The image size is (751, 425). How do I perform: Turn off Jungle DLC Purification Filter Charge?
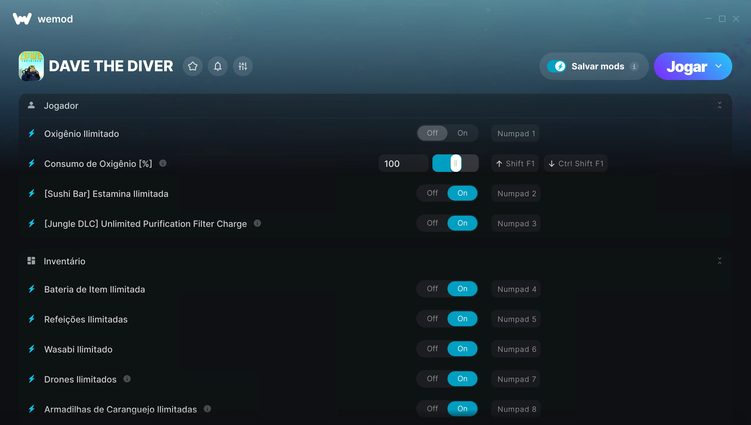click(432, 223)
